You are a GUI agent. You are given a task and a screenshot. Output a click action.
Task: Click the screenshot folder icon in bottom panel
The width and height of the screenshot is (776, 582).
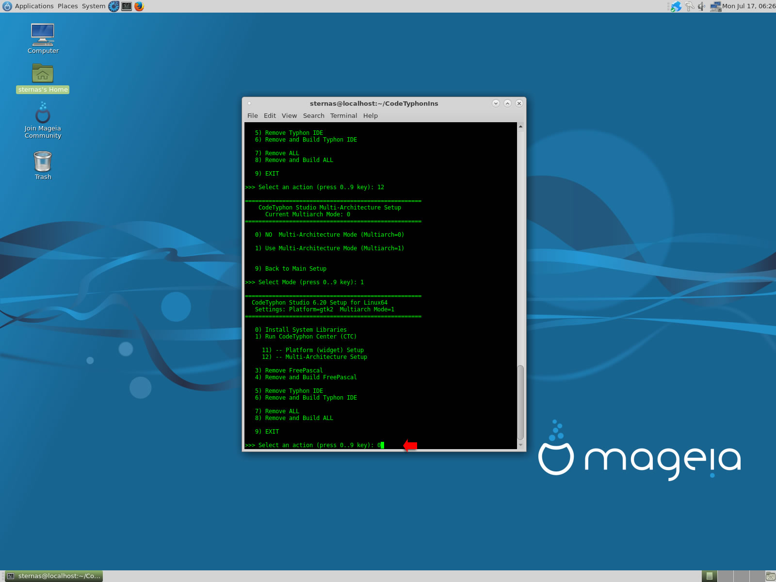coord(771,576)
